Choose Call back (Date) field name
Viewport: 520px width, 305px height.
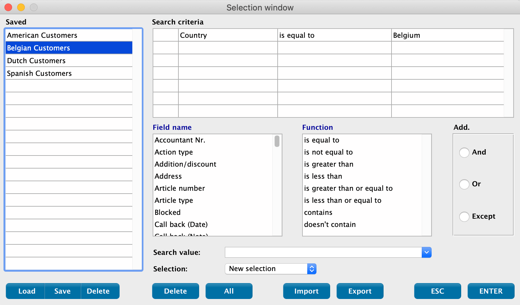click(213, 224)
